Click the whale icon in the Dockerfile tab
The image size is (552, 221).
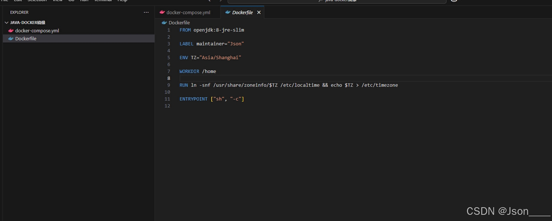227,12
